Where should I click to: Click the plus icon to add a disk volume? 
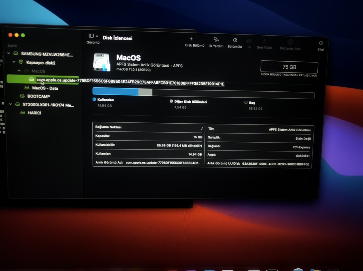point(191,39)
